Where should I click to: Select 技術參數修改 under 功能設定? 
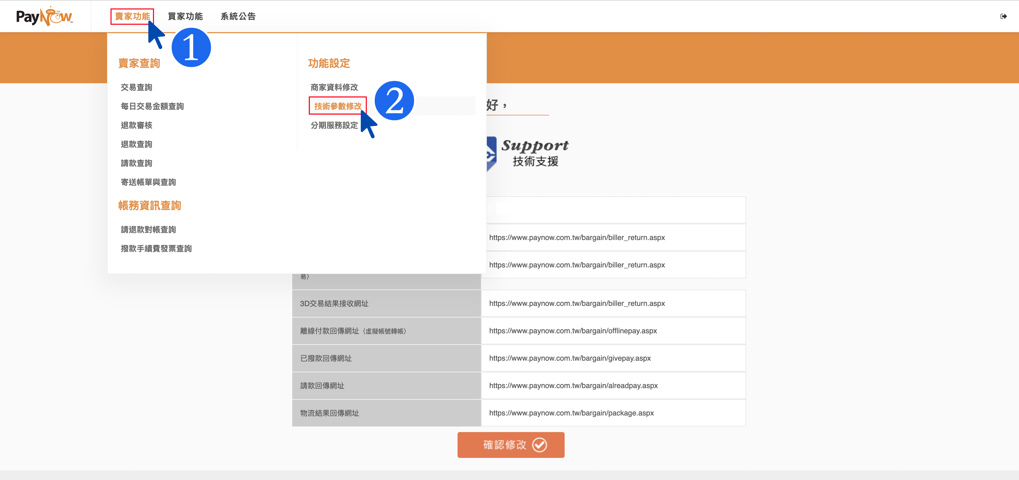pyautogui.click(x=338, y=106)
